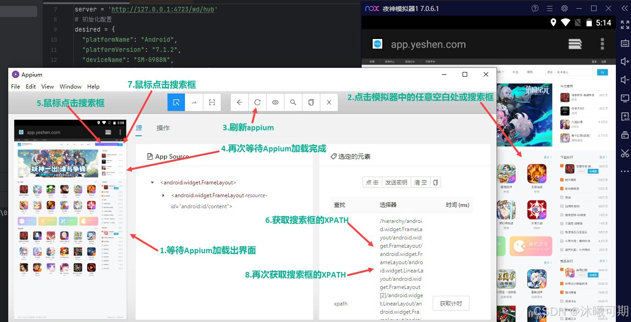The width and height of the screenshot is (631, 322).
Task: Open the 辅助 link on yeshen page
Action: click(530, 72)
